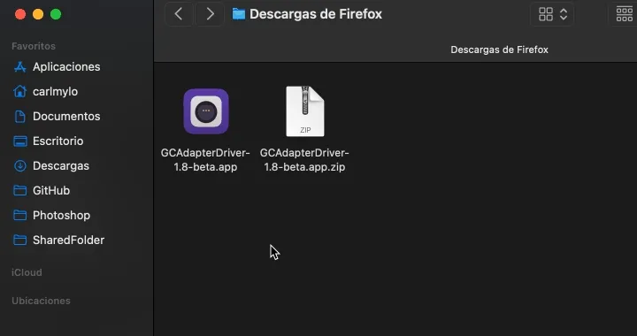Close the Finder window with red button

[x=20, y=15]
